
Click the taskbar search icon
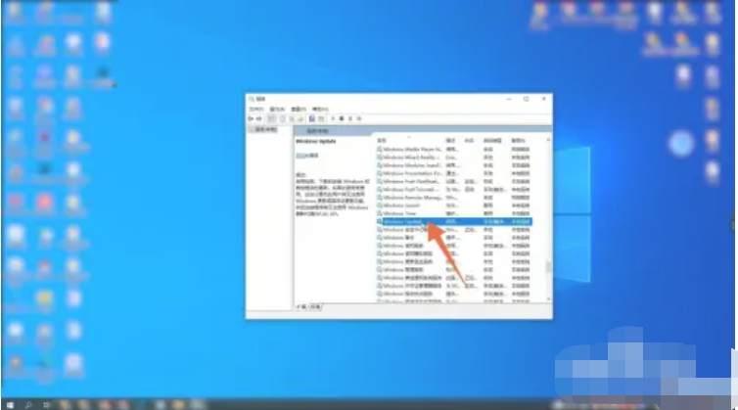[x=27, y=402]
